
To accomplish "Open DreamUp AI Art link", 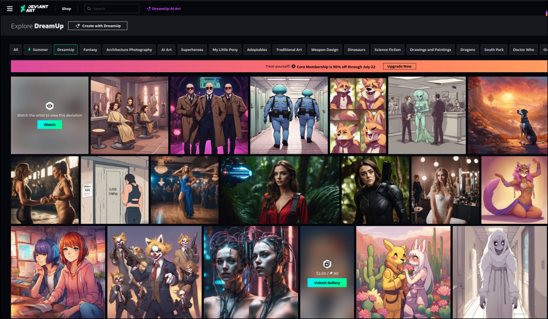I will (x=163, y=9).
